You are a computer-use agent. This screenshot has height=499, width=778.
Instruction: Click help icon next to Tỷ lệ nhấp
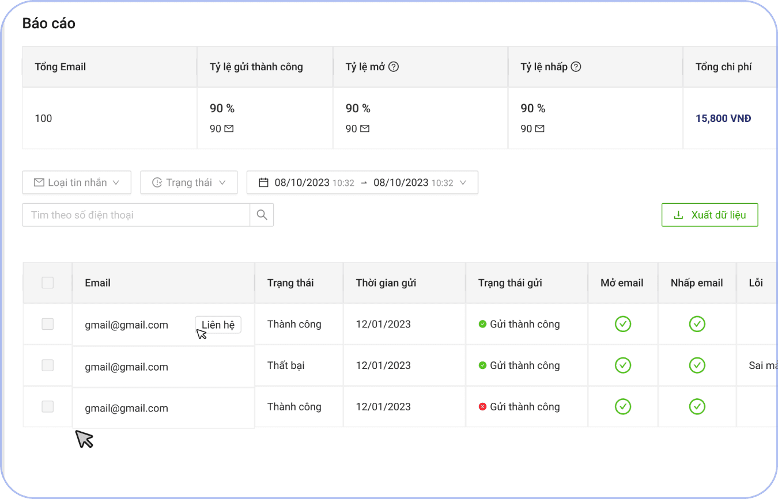[576, 67]
